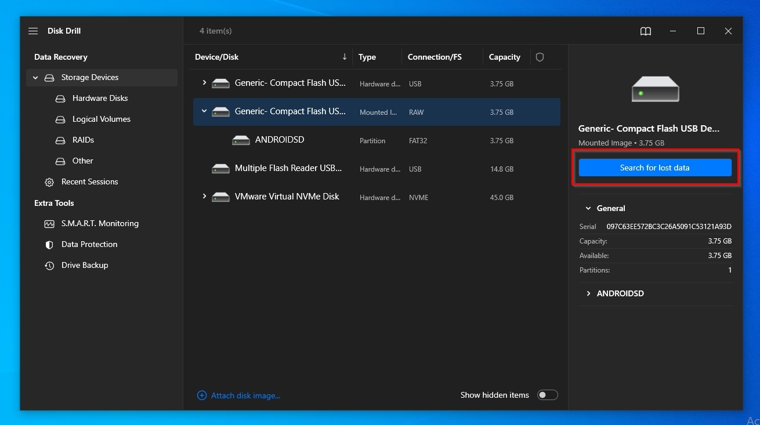Click the Drive Backup clock icon
This screenshot has width=760, height=425.
point(49,266)
